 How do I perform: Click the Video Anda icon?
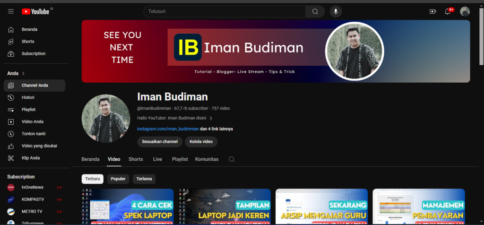point(11,121)
